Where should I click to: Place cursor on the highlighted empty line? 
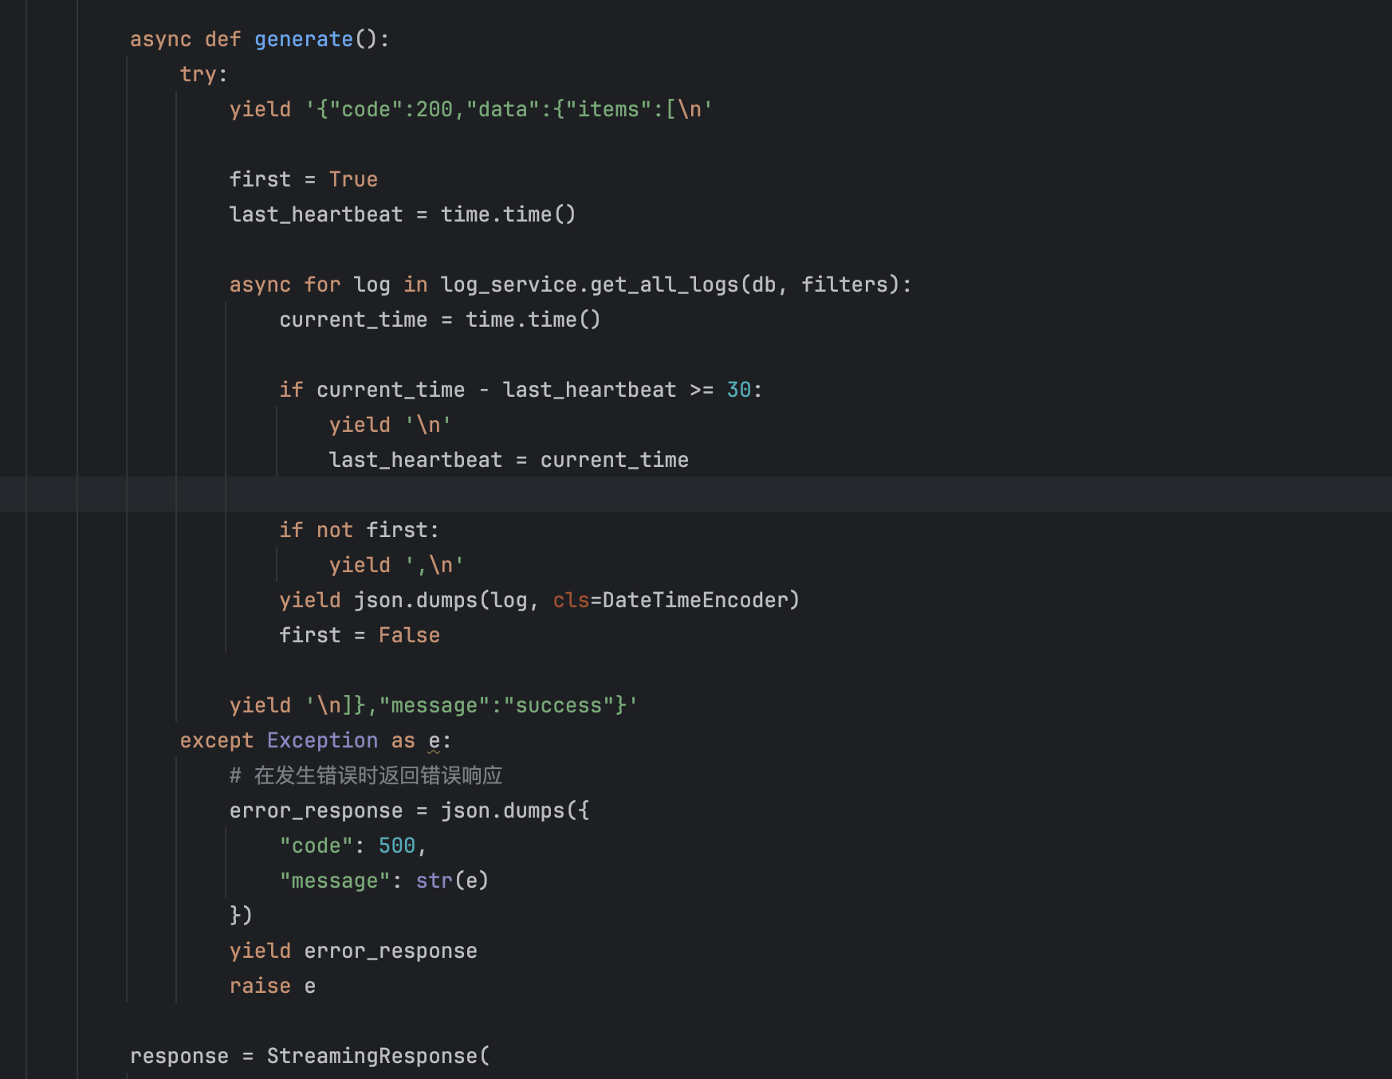pyautogui.click(x=696, y=494)
